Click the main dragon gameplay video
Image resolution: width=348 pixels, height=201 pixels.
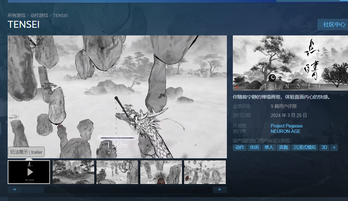[x=117, y=97]
